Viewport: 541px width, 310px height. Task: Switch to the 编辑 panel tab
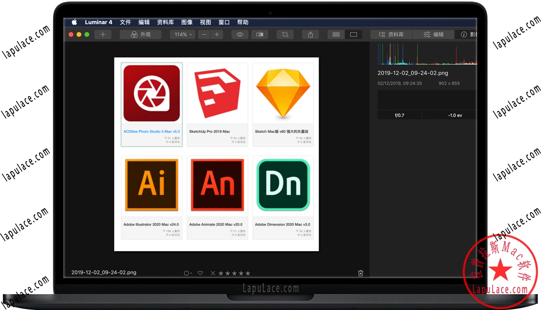click(433, 34)
